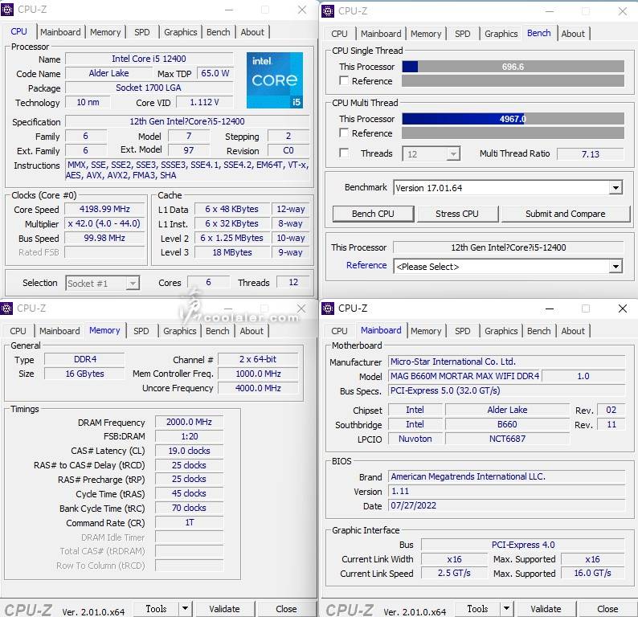Image resolution: width=638 pixels, height=617 pixels.
Task: Close the Mainboard window with the X icon
Action: 622,308
